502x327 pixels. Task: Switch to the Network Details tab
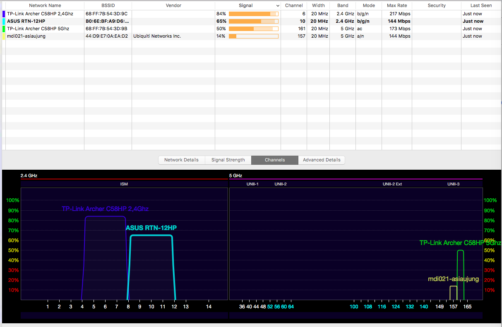181,160
